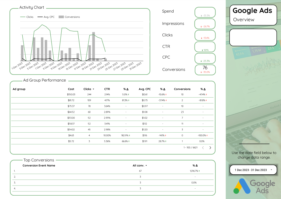Toggle Avg. CPC series in chart legend
Image resolution: width=281 pixels, height=199 pixels.
tap(46, 17)
